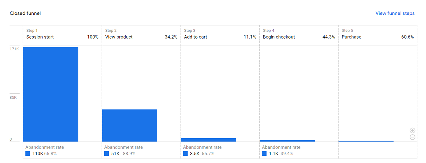426x163 pixels.
Task: Select the blue swatch next to 1.1K
Action: click(264, 154)
